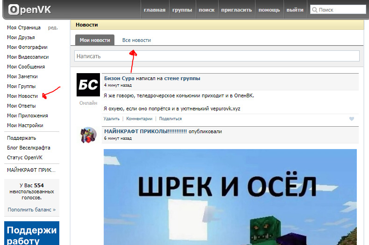Open Мои Настройки in sidebar

coord(25,125)
